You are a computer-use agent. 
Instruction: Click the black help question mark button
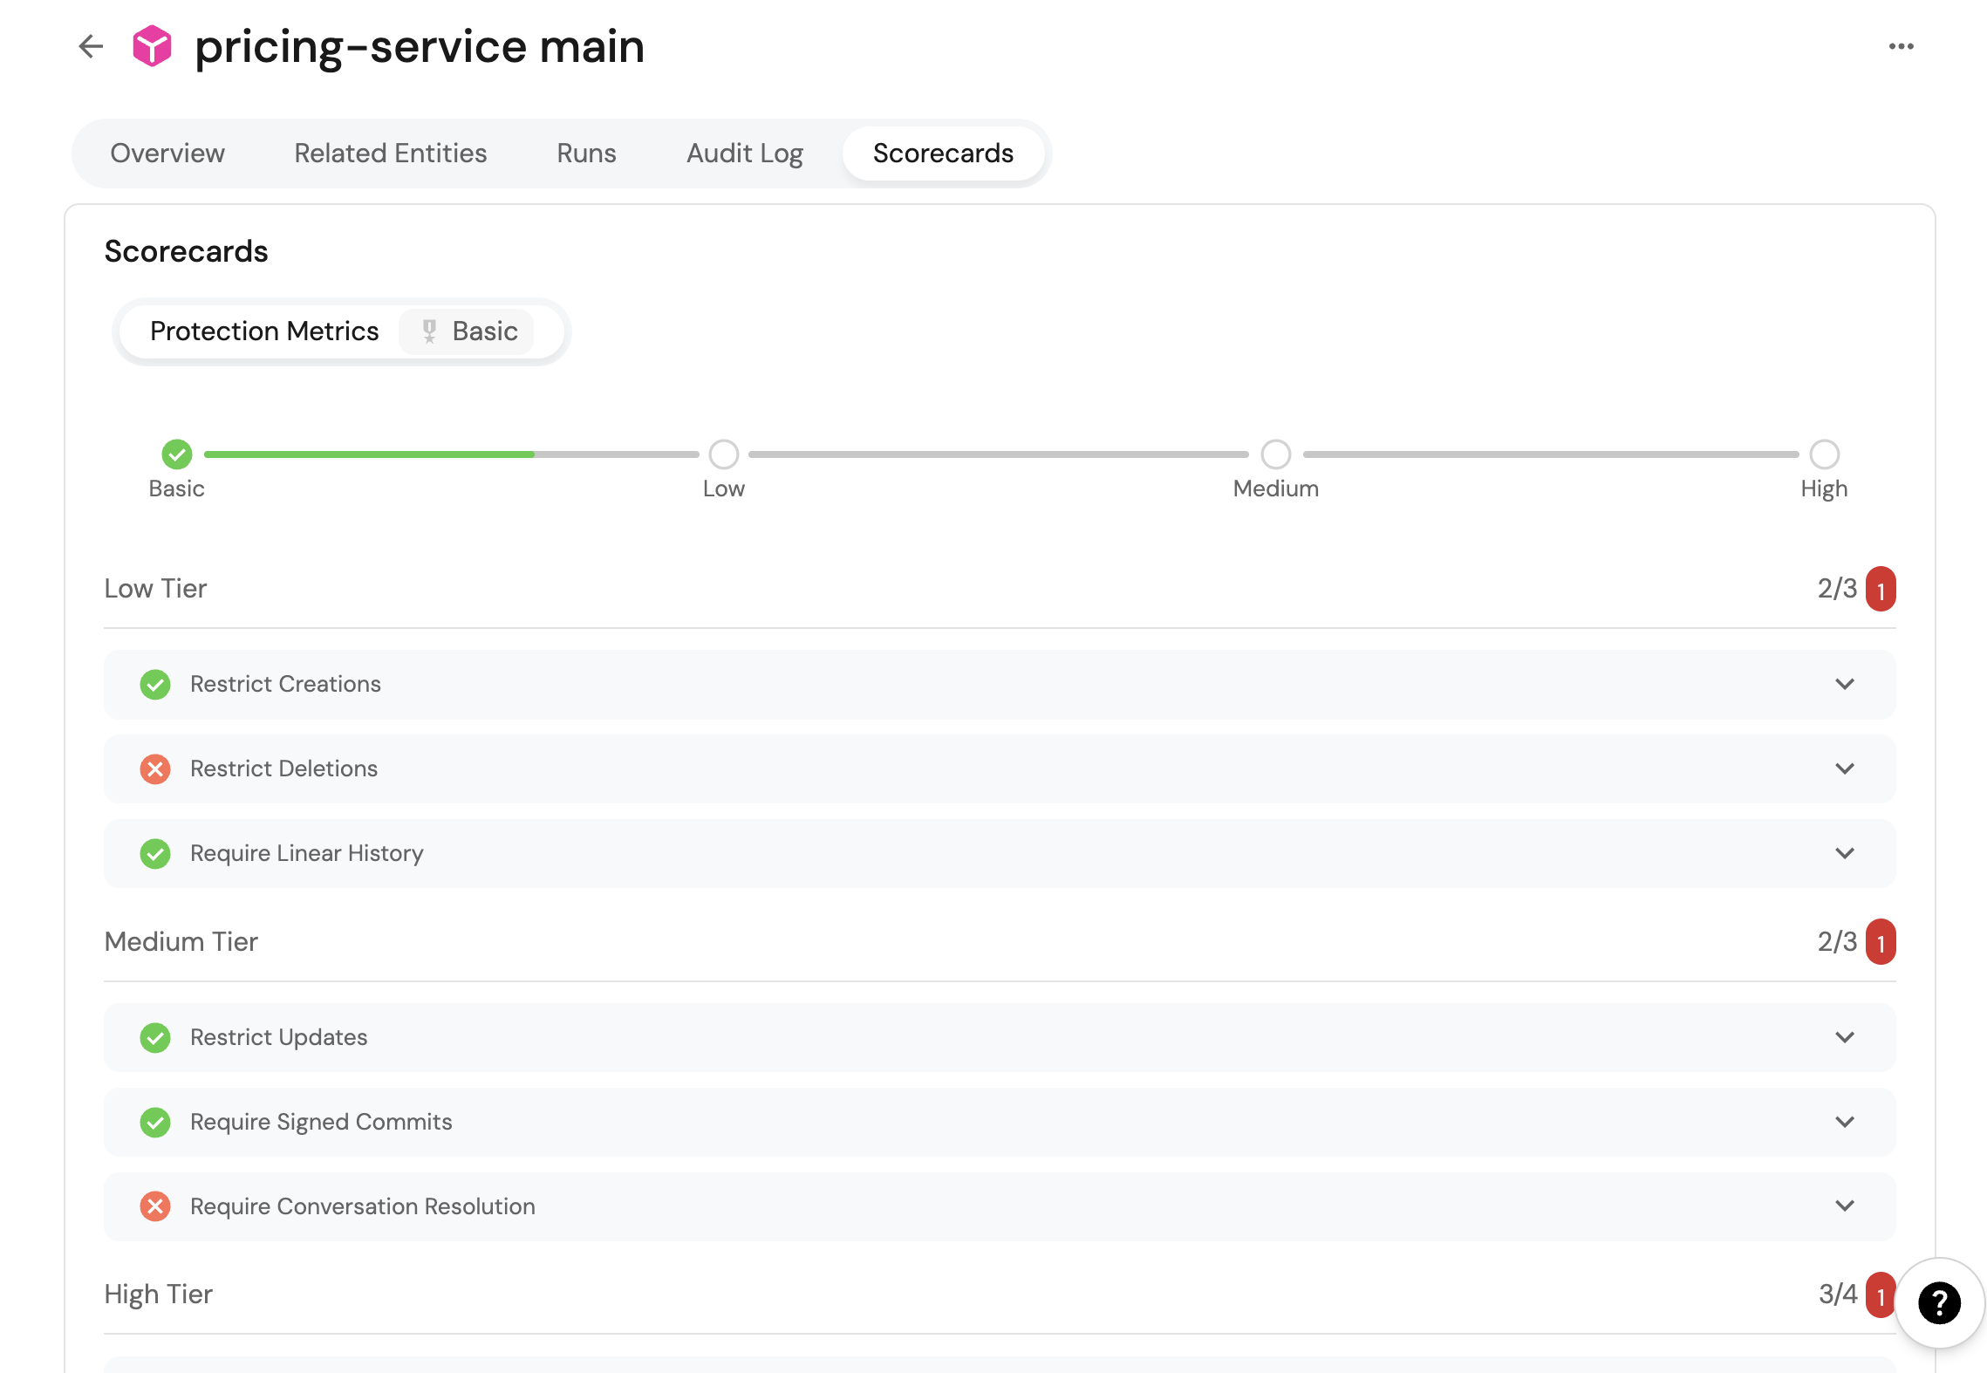point(1939,1303)
